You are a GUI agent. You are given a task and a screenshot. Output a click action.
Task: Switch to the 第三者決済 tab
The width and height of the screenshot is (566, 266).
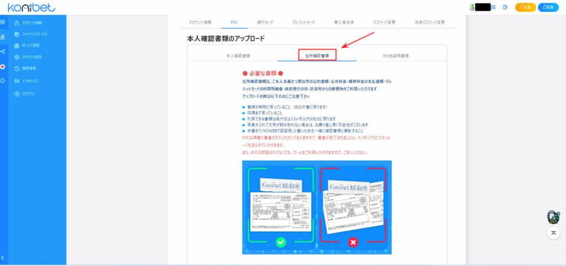[344, 22]
